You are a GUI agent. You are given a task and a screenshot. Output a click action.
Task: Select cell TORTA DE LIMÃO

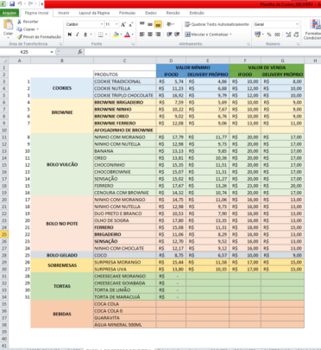pos(125,290)
